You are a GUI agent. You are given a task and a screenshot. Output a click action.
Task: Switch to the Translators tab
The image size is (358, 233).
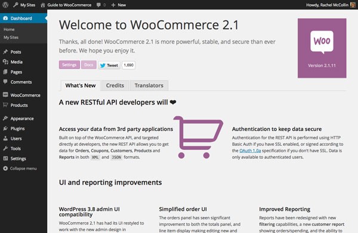point(149,85)
